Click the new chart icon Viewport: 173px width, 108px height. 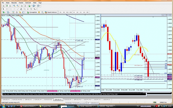(x=3, y=12)
